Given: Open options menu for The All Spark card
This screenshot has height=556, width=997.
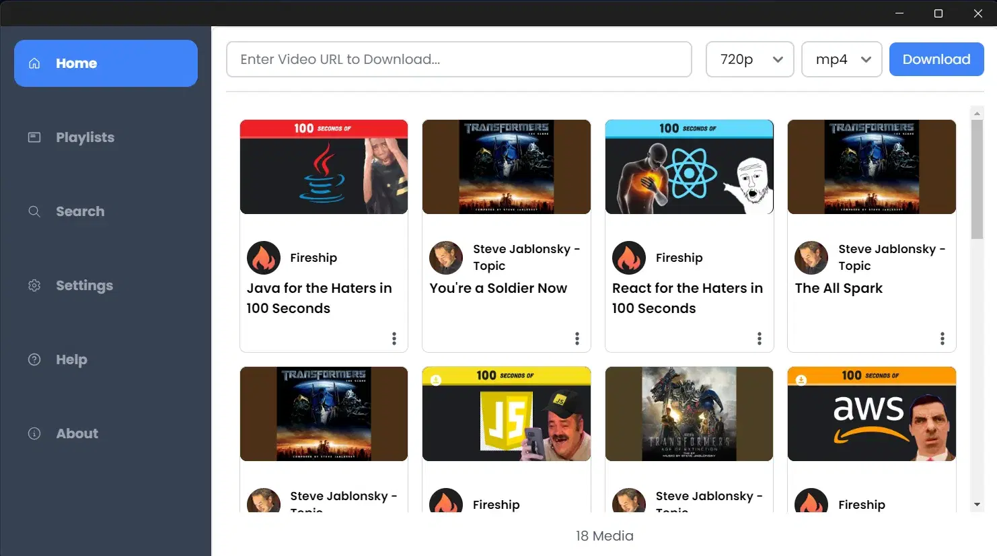Looking at the screenshot, I should (x=943, y=339).
